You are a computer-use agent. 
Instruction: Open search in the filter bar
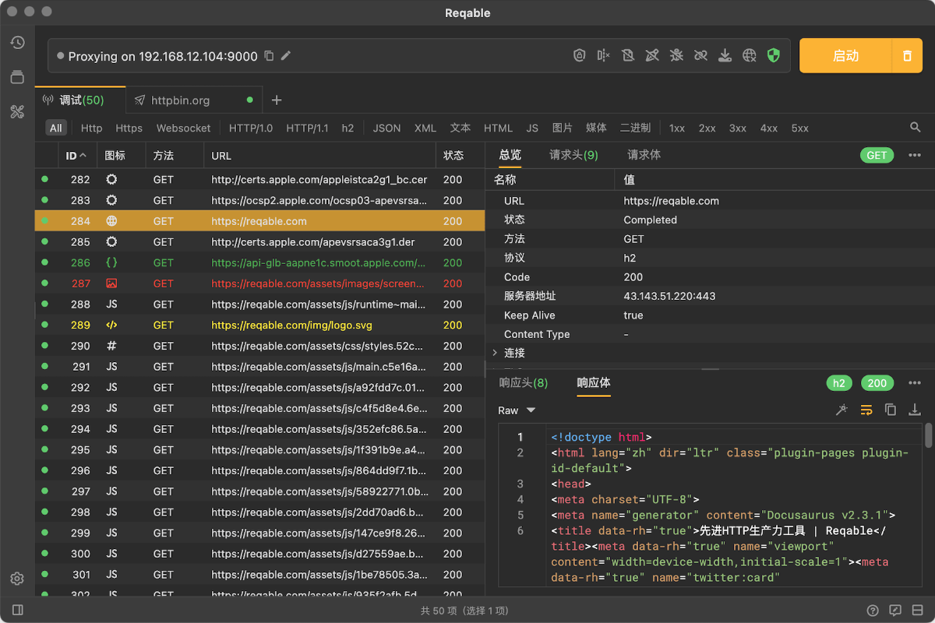pos(916,128)
